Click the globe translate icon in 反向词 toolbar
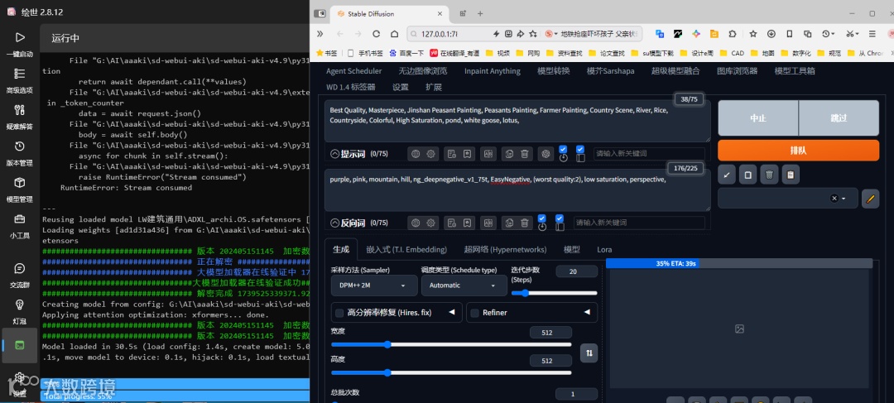 tap(416, 223)
